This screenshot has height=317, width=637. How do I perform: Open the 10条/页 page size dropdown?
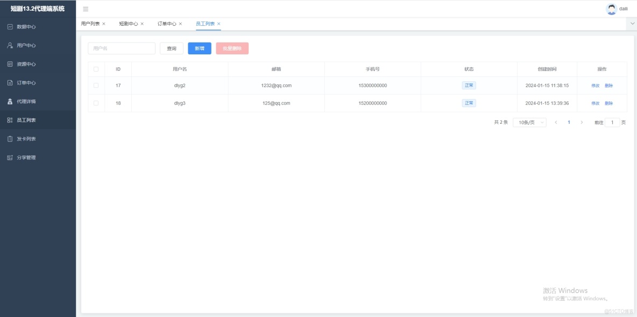point(529,122)
